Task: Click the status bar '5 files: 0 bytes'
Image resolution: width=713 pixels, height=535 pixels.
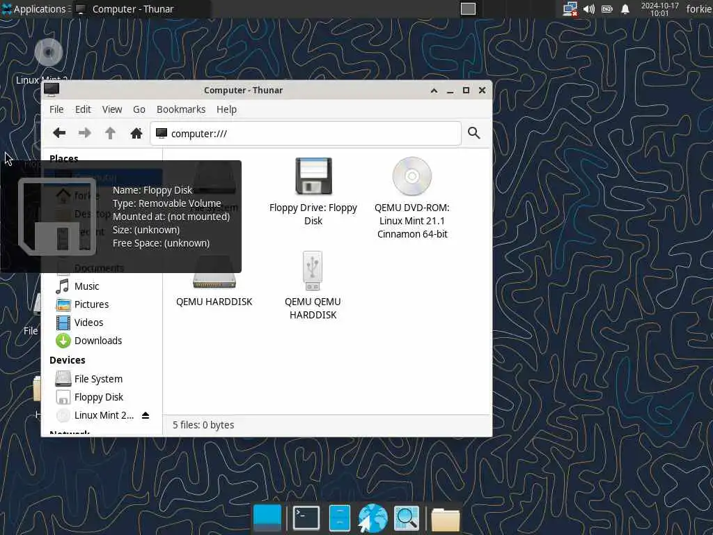Action: click(203, 425)
